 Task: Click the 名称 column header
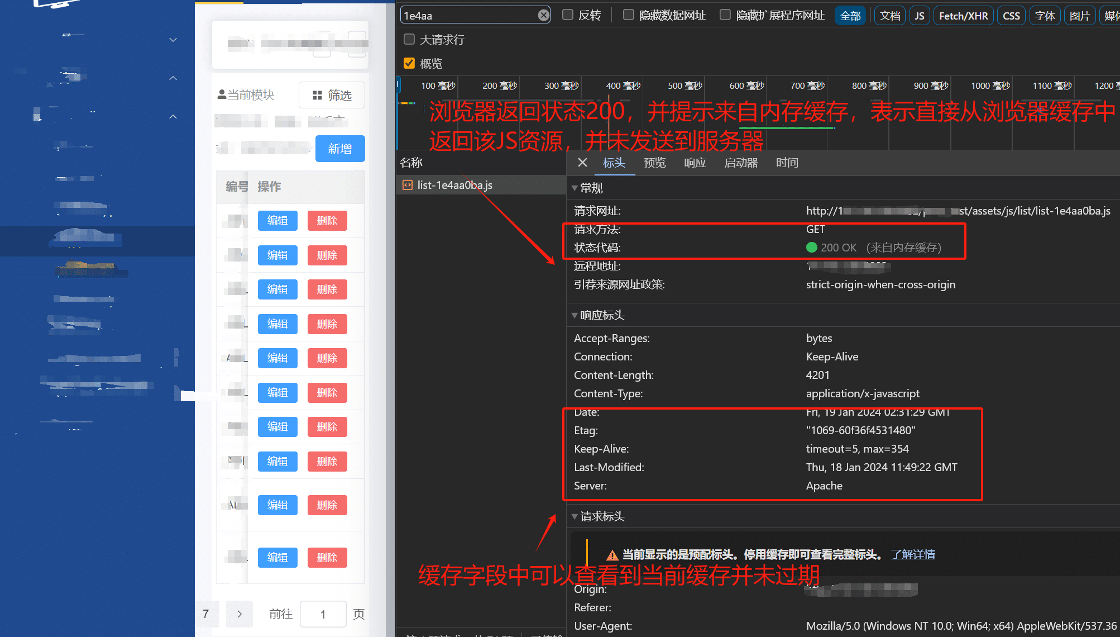pos(411,163)
